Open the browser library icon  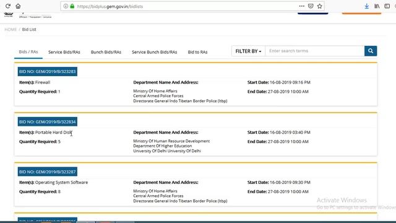point(377,6)
